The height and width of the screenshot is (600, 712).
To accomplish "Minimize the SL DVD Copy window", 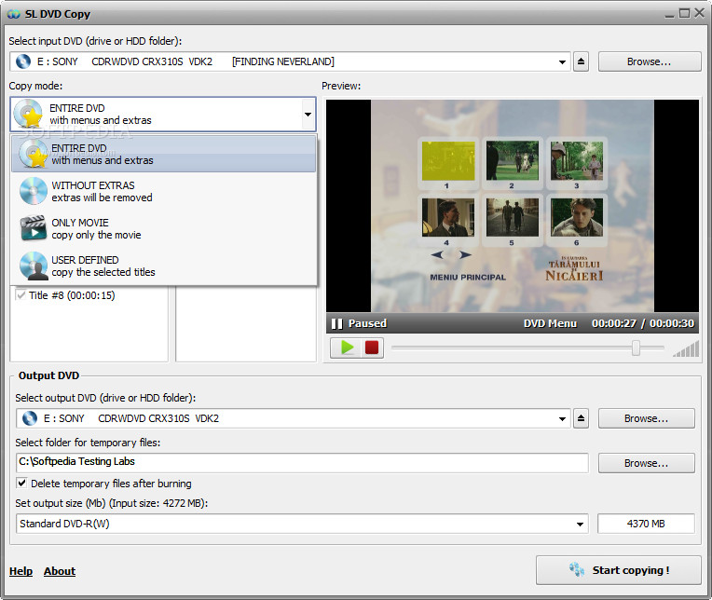I will (x=669, y=15).
